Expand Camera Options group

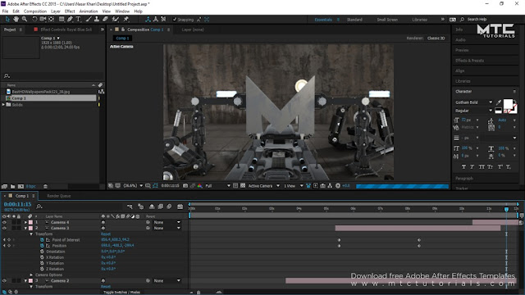pyautogui.click(x=31, y=275)
